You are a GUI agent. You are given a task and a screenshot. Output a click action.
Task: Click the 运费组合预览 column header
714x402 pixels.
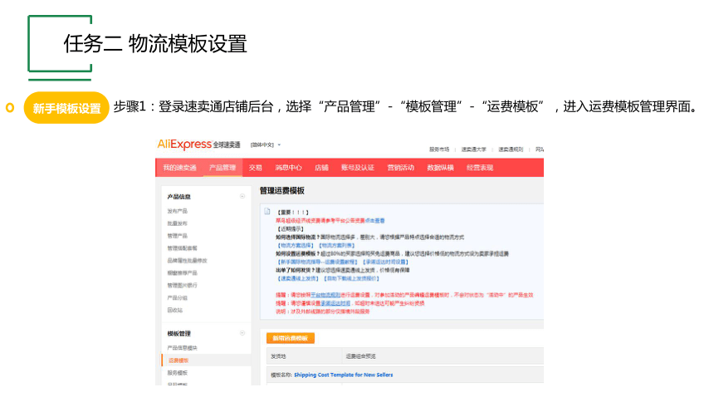point(360,356)
